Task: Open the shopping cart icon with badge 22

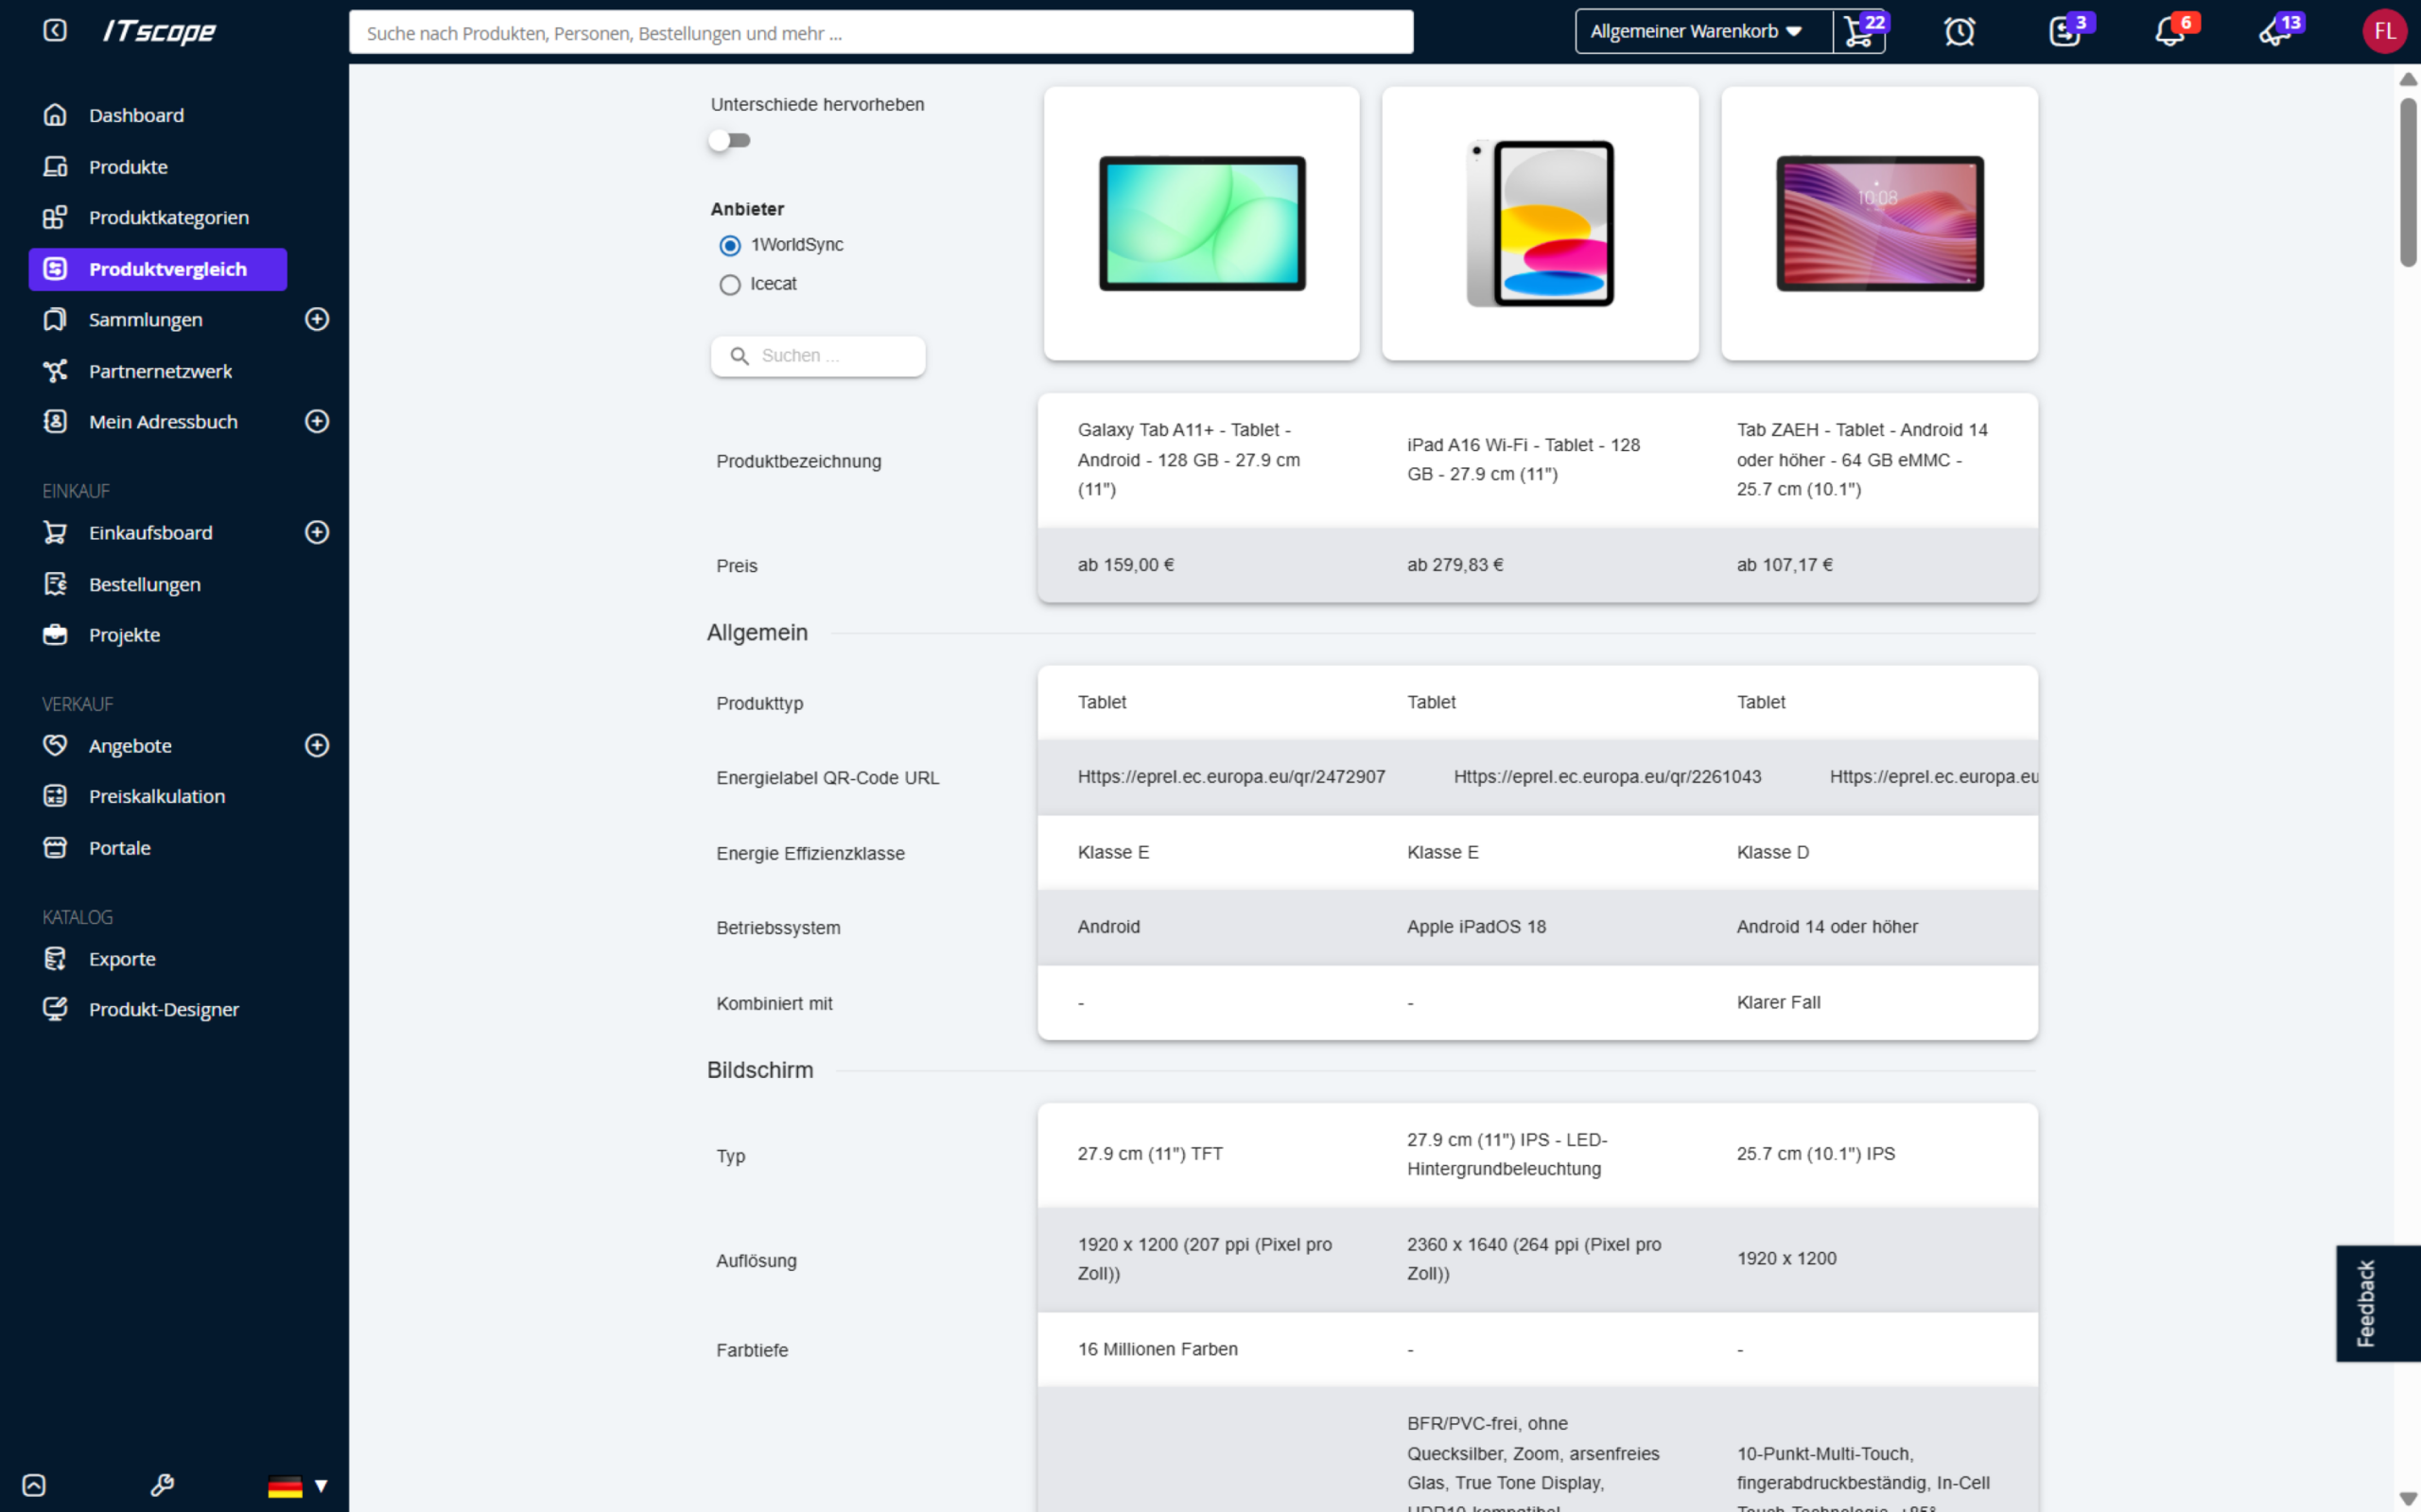Action: pyautogui.click(x=1859, y=32)
